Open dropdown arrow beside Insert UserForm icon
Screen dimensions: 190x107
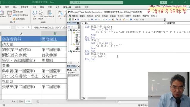tap(75, 20)
